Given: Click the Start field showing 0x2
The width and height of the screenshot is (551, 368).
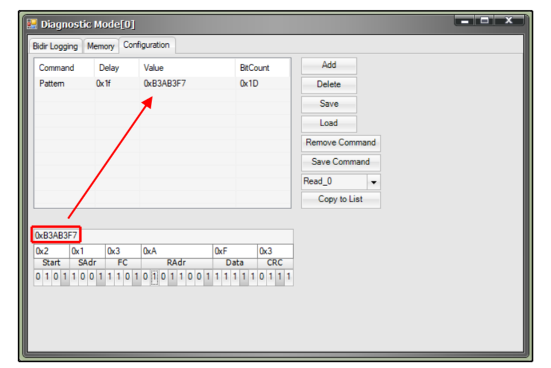Looking at the screenshot, I should [x=50, y=251].
